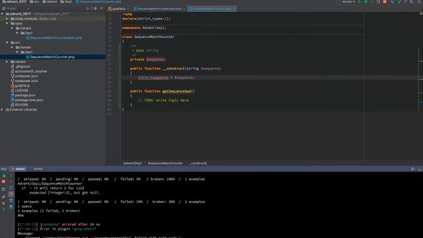
Task: Click the Debug icon in the top toolbar
Action: (x=365, y=2)
